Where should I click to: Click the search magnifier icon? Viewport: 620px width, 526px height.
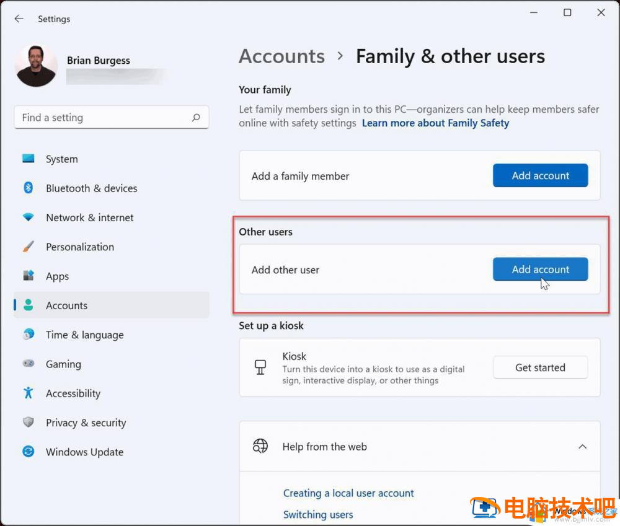pos(196,117)
